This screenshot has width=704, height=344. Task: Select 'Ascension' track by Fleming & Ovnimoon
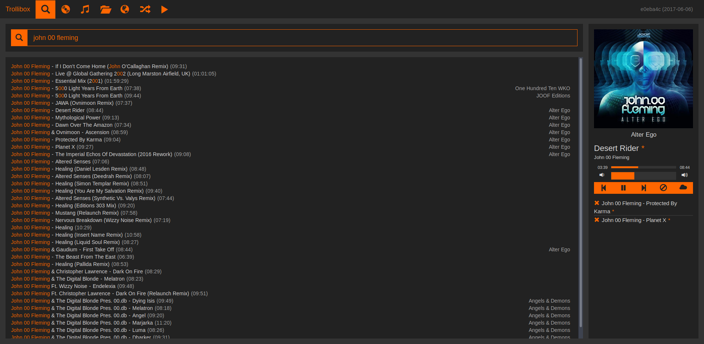coord(97,132)
